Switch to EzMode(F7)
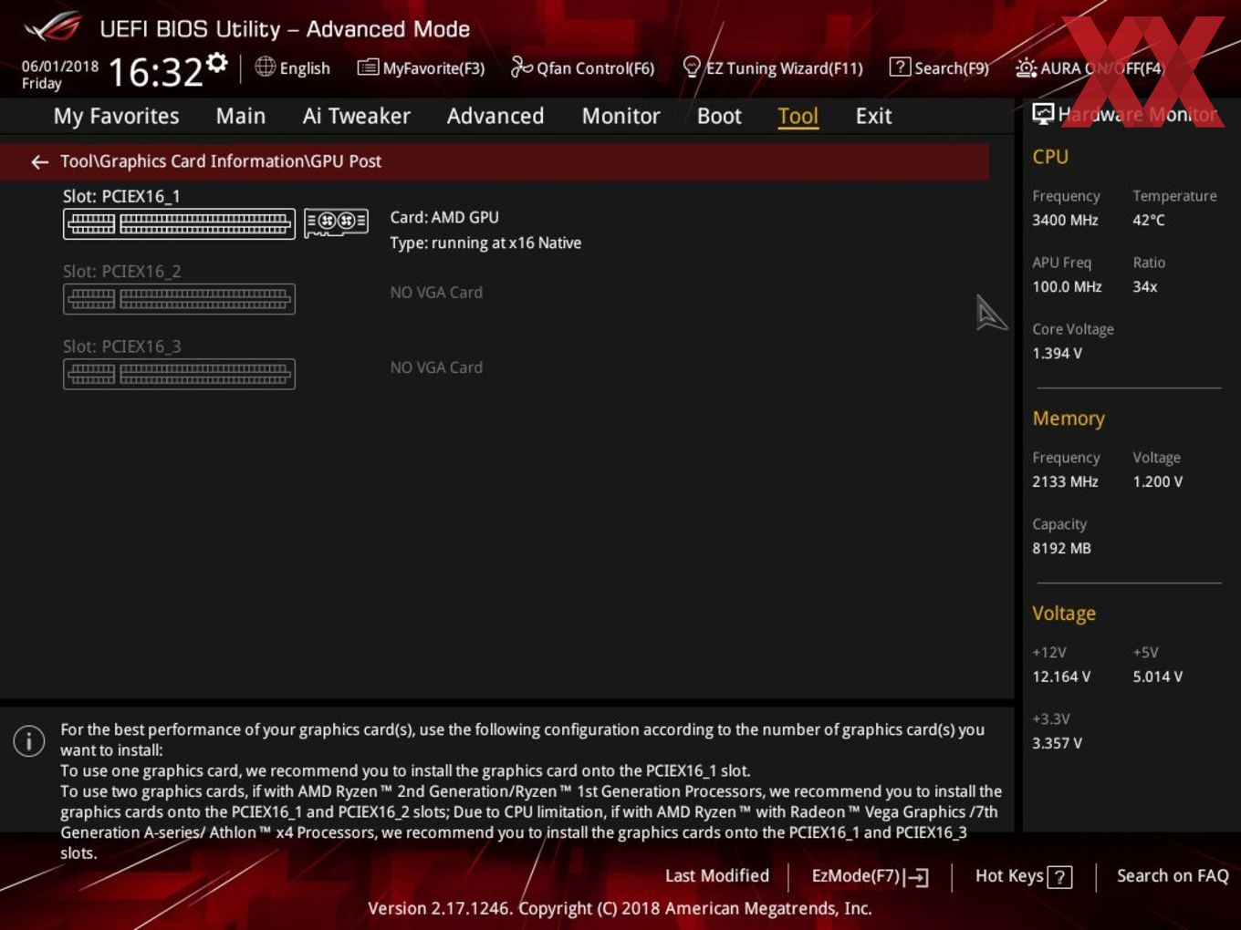The width and height of the screenshot is (1241, 930). tap(870, 876)
